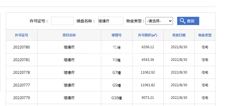The height and width of the screenshot is (106, 226).
Task: Click area value 4543.36
Action: point(148,60)
